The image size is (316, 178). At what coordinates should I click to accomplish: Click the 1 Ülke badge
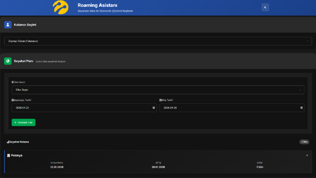tap(304, 142)
